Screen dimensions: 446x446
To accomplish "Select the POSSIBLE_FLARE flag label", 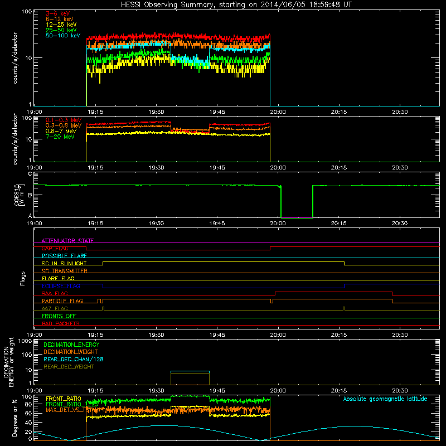I will point(64,256).
